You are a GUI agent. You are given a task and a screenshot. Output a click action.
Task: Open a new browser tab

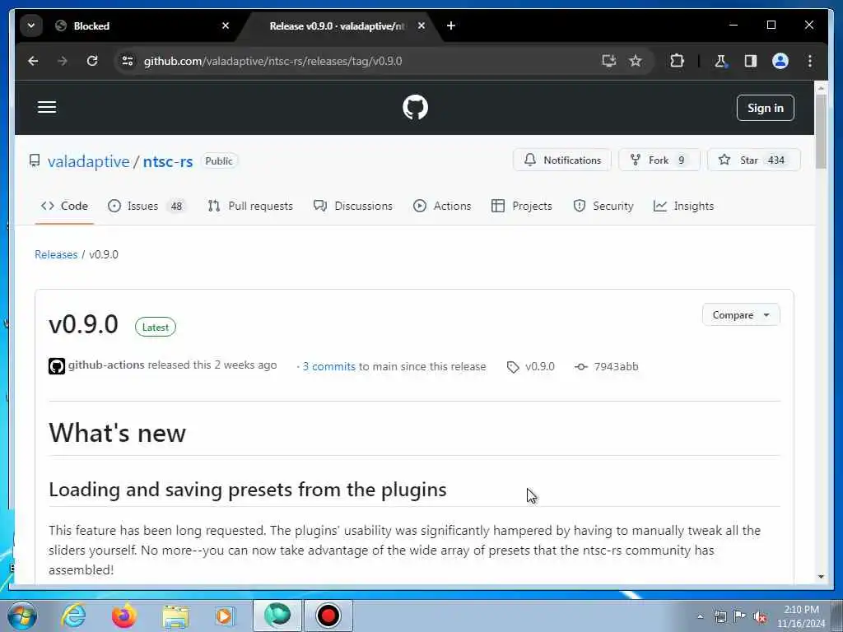(451, 26)
